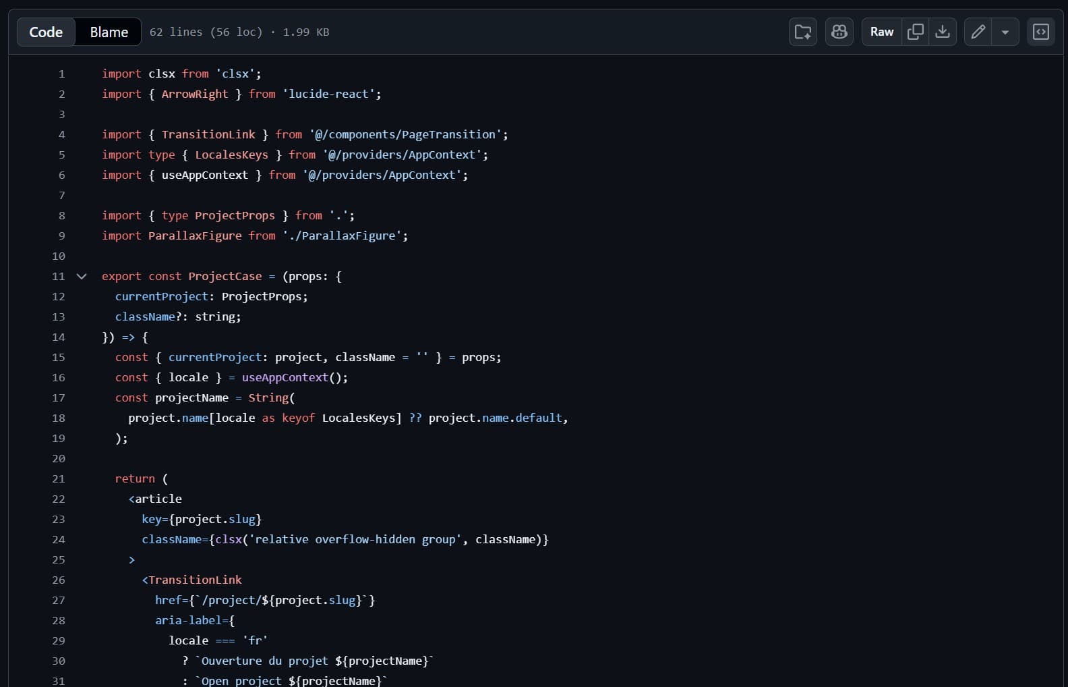
Task: Click the return keyword on line 21
Action: pyautogui.click(x=135, y=478)
